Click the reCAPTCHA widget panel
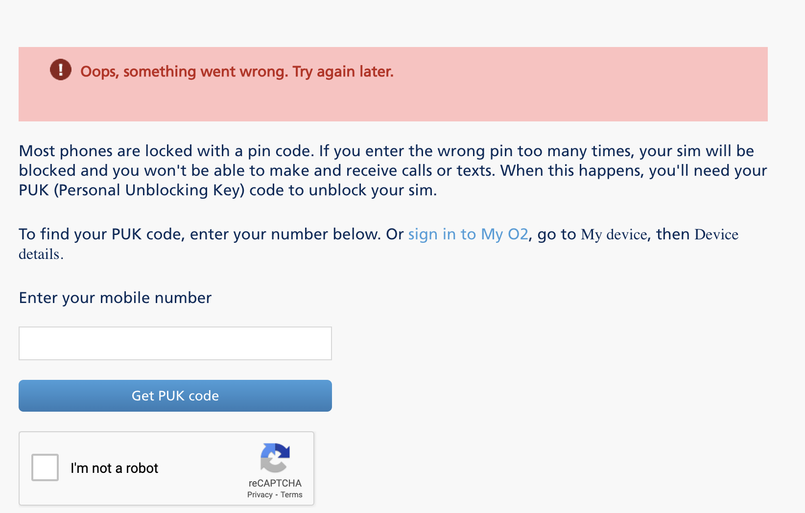Viewport: 805px width, 513px height. (166, 467)
